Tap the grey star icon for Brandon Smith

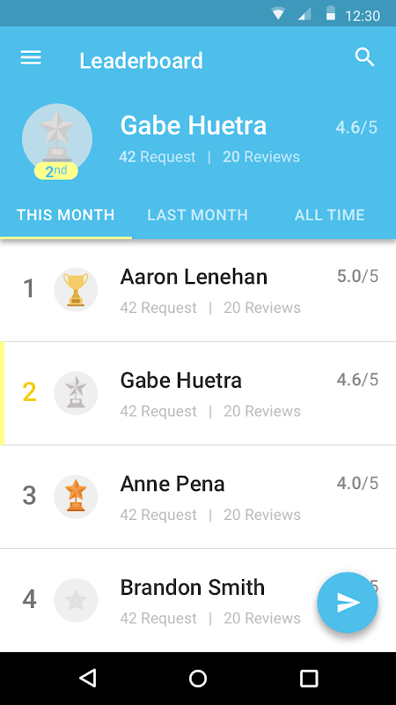click(x=76, y=600)
